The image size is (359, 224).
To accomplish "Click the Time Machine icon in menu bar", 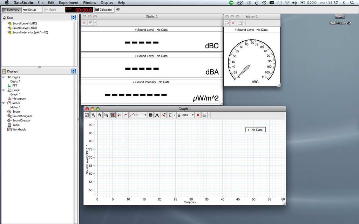I will [x=264, y=3].
